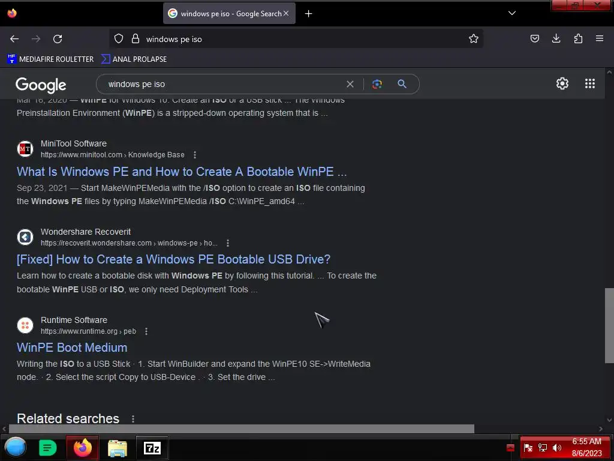Click in the Google search input field
This screenshot has height=461, width=614.
click(x=223, y=84)
